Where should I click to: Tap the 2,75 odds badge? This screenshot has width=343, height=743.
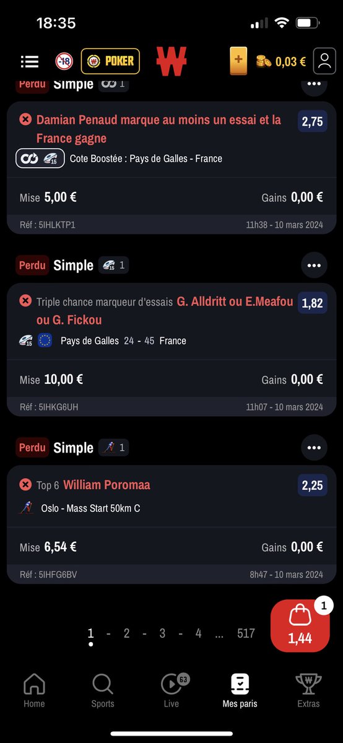[x=313, y=122]
